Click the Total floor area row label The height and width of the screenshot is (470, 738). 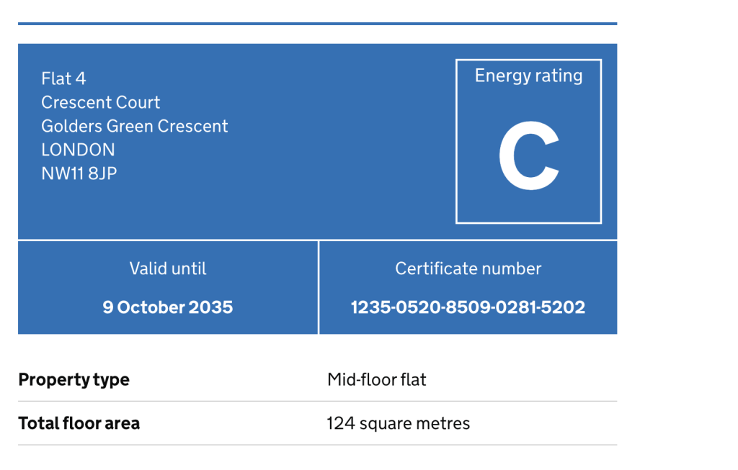[79, 423]
